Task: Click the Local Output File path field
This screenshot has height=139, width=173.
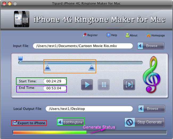Action: click(89, 109)
